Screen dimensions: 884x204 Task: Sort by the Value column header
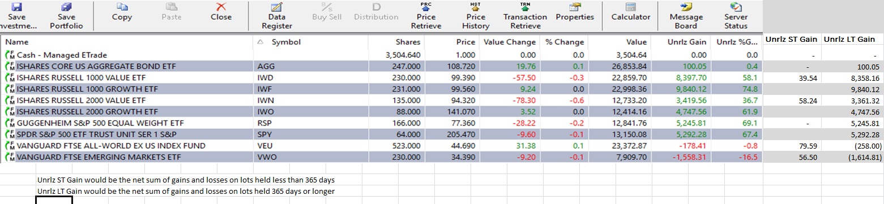coord(620,42)
